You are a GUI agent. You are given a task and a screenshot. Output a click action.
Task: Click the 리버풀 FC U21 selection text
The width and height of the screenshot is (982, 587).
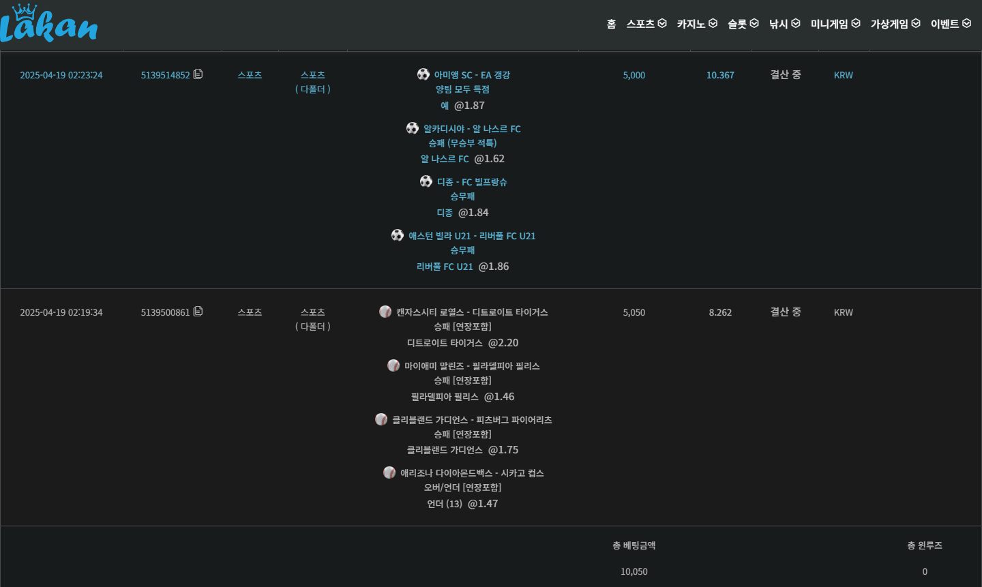(445, 267)
